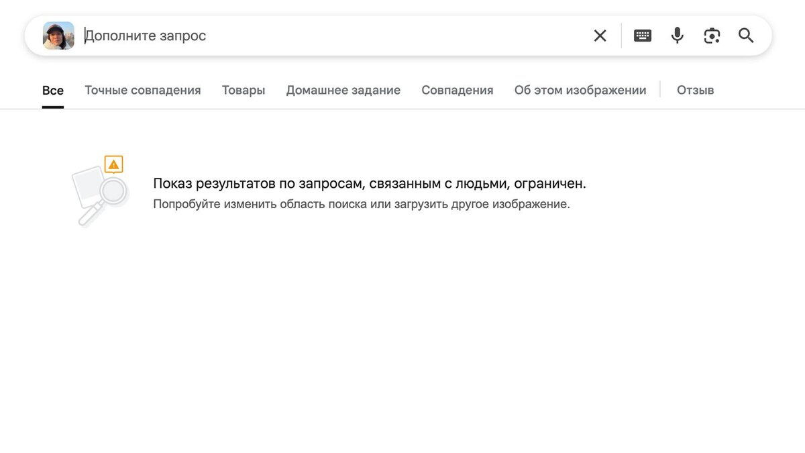
Task: Click the suggestion text about changing search area
Action: (360, 203)
